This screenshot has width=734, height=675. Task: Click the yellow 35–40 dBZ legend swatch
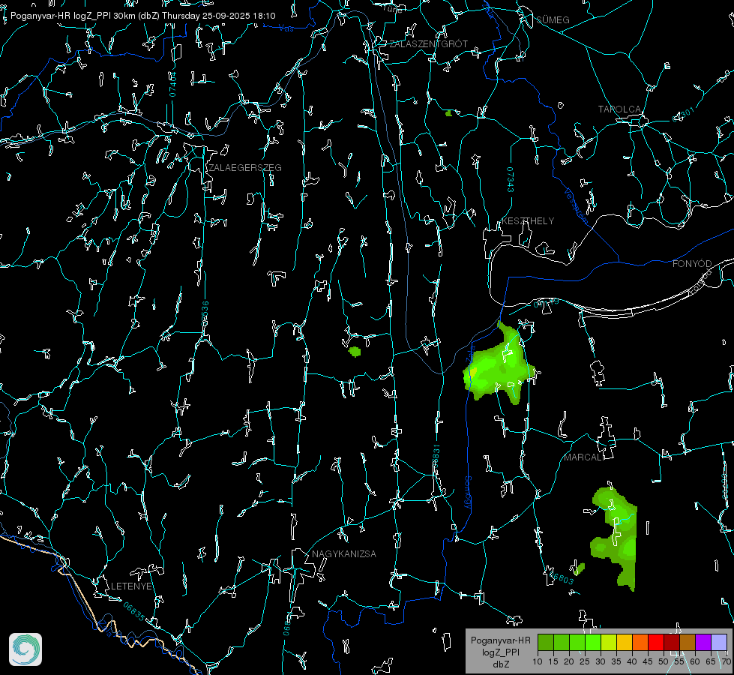625,643
